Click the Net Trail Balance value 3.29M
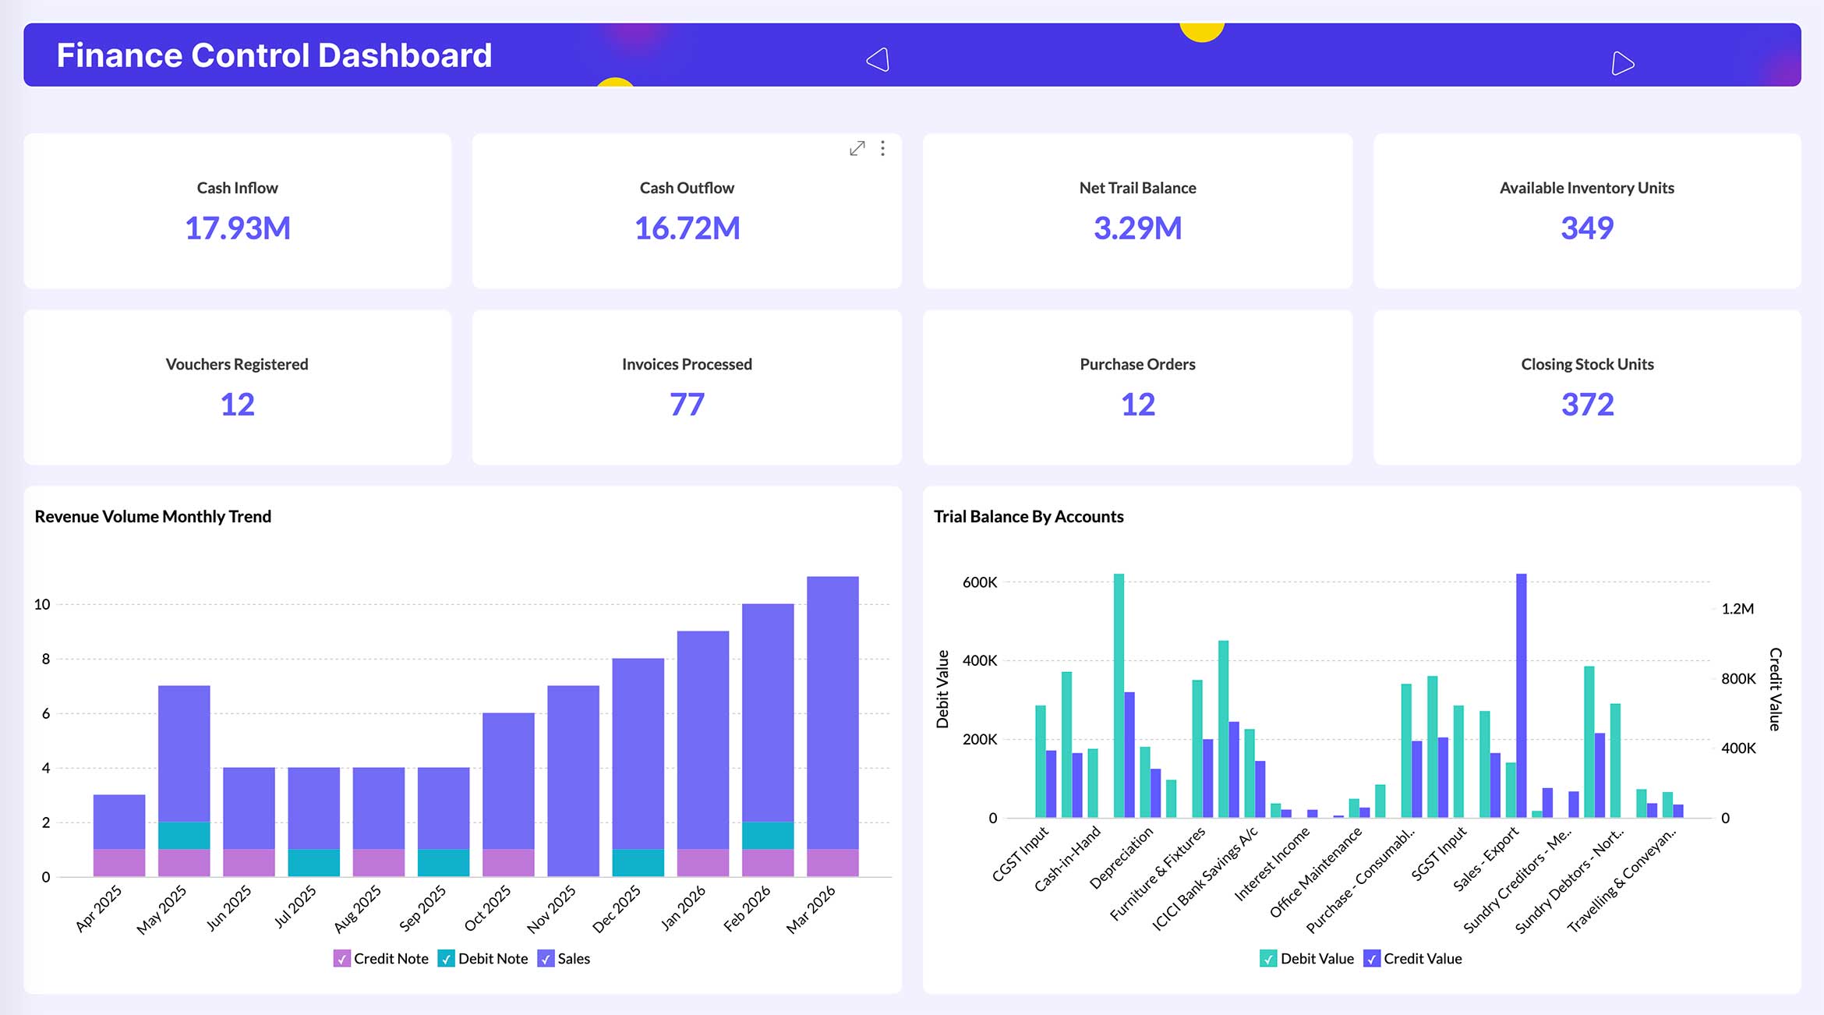The image size is (1824, 1015). pyautogui.click(x=1137, y=228)
